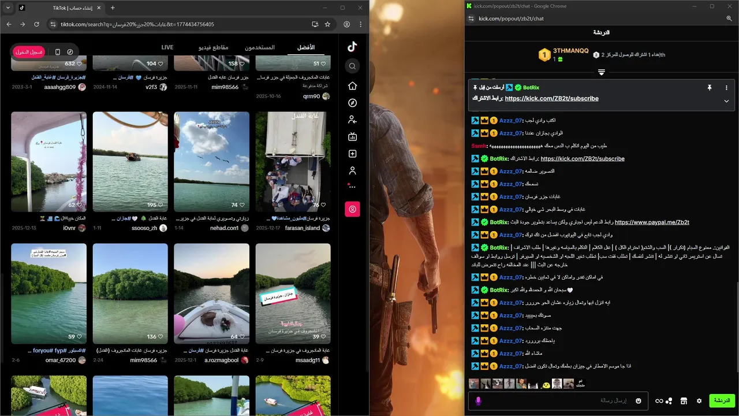Viewport: 739px width, 416px height.
Task: Like the video showing 136 likes
Action: click(161, 336)
